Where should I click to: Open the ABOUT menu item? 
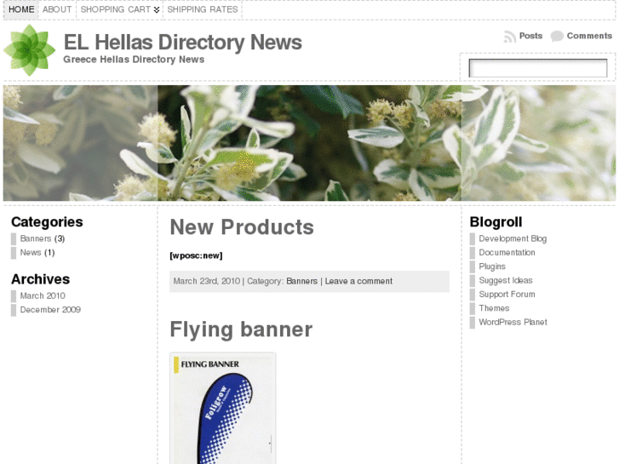point(57,9)
